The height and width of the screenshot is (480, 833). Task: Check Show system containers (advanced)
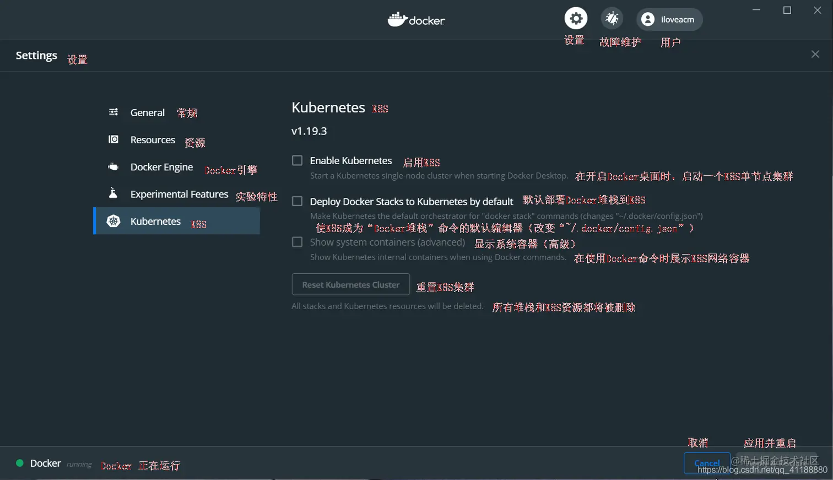297,242
